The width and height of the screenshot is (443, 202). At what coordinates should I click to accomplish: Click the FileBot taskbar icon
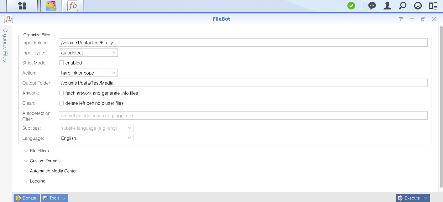point(73,6)
